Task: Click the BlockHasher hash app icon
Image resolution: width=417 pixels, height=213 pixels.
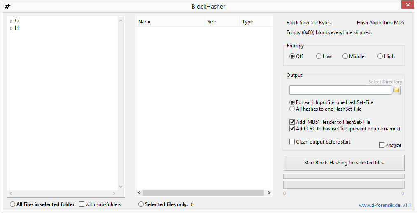Action: (7, 6)
